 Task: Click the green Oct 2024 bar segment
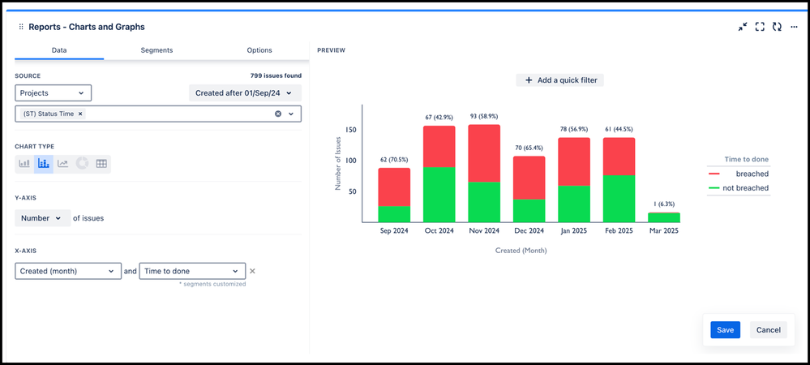click(x=439, y=195)
